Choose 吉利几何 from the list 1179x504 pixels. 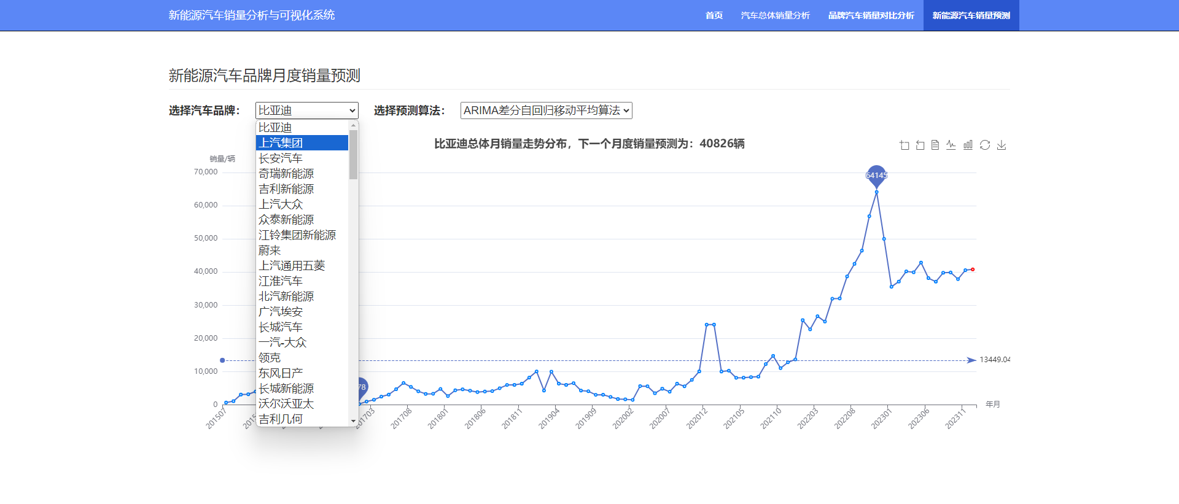(x=302, y=419)
